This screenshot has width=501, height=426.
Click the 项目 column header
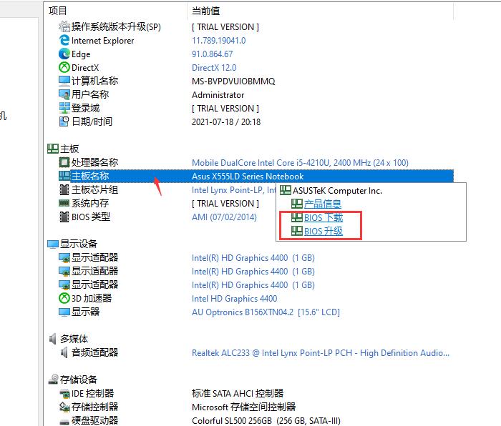(x=57, y=11)
